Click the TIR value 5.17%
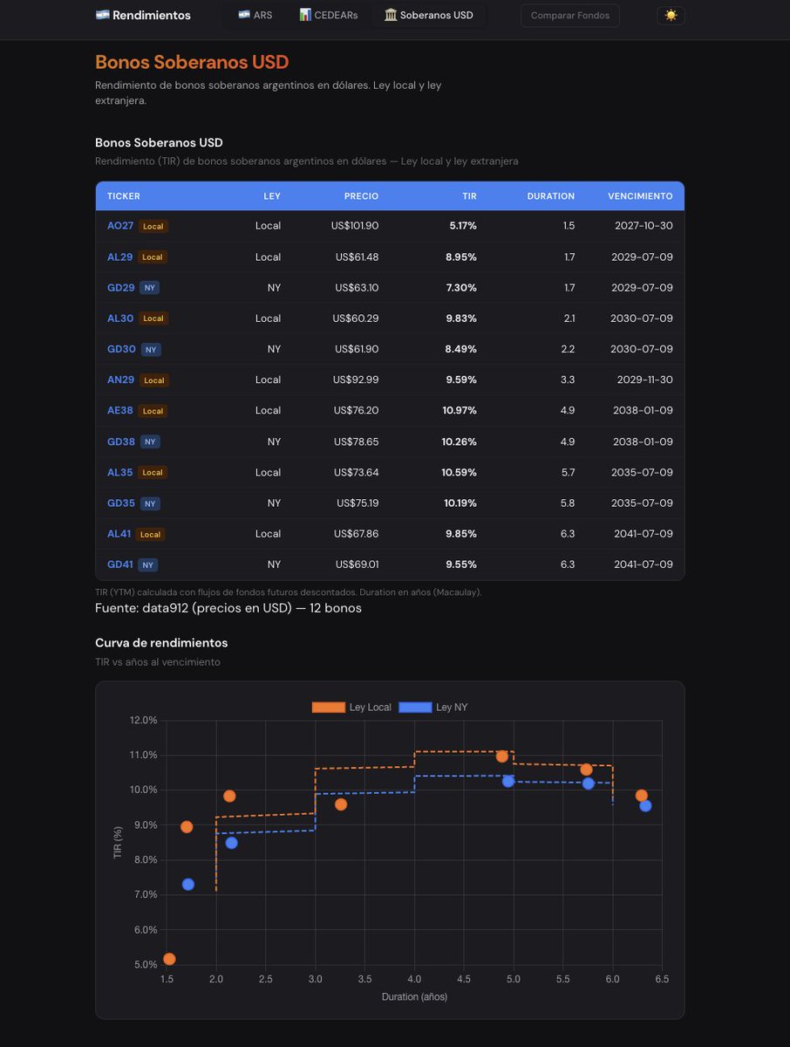Image resolution: width=790 pixels, height=1047 pixels. [x=463, y=226]
